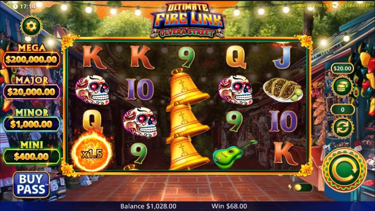375x211 pixels.
Task: Toggle the turbo lightning switch
Action: 303,187
